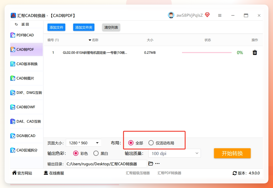This screenshot has width=273, height=188.
Task: Click the 0% status text
Action: 240,53
